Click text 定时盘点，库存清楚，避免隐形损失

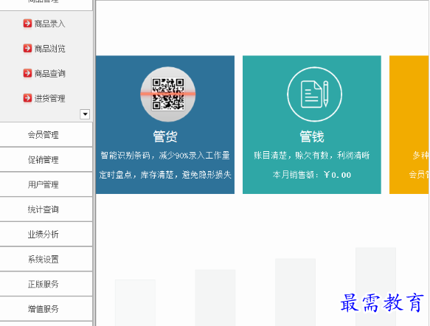point(165,175)
